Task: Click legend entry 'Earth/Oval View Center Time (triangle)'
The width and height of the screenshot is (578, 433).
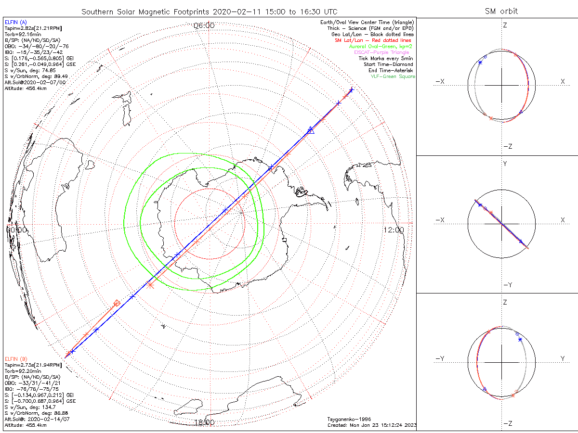Action: tap(368, 23)
